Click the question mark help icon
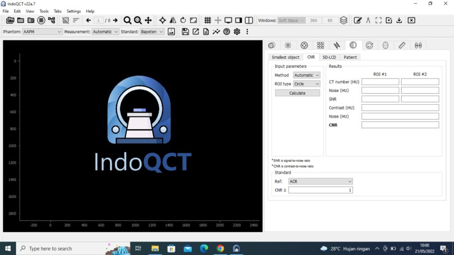The width and height of the screenshot is (454, 255). pos(227,31)
